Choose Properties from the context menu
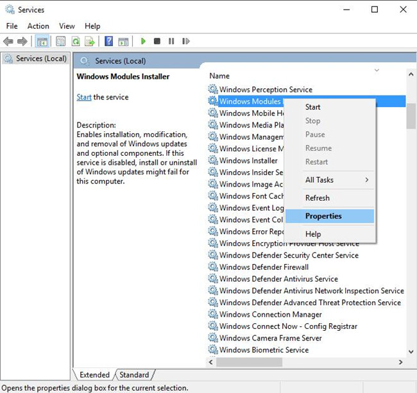 coord(323,216)
